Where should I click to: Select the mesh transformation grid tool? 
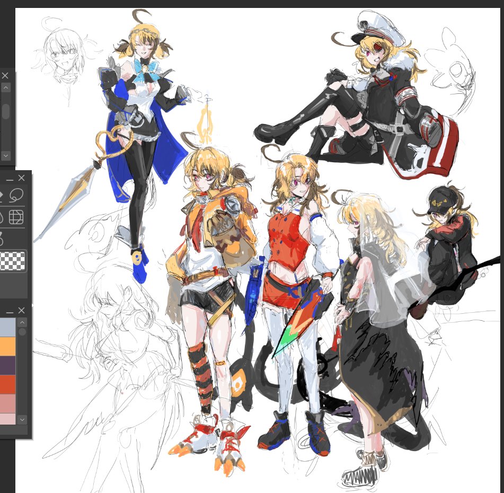point(16,217)
